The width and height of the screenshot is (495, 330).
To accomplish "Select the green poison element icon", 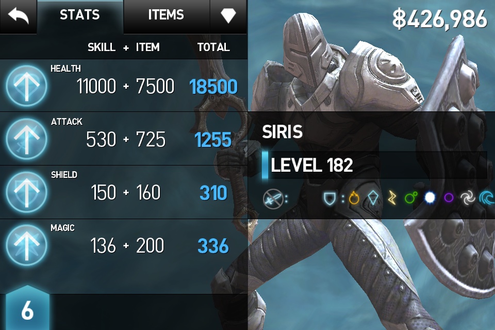I will (411, 198).
